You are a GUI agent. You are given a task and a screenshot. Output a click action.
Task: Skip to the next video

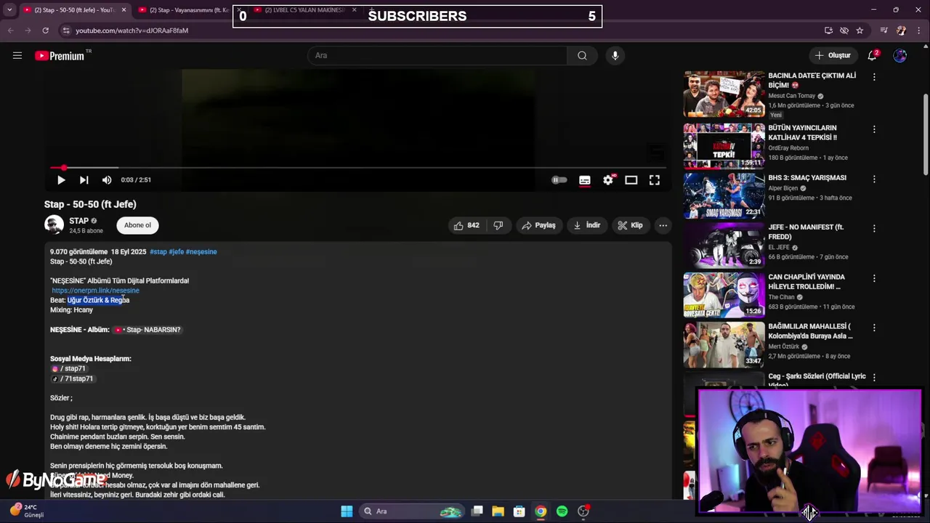click(84, 180)
